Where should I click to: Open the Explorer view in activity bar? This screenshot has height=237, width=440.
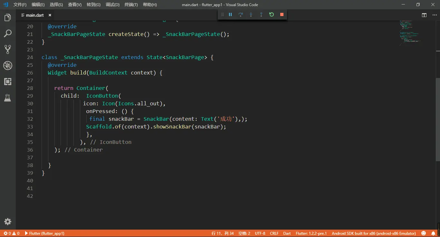(8, 18)
